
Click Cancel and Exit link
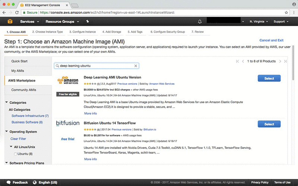tap(272, 40)
